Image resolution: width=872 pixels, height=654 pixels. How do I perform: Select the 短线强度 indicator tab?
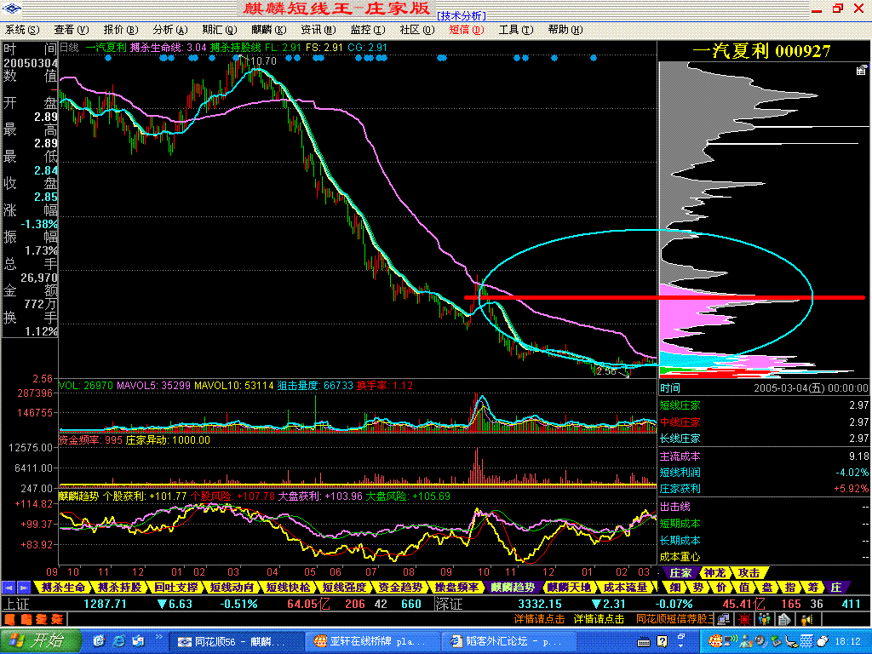pos(345,588)
